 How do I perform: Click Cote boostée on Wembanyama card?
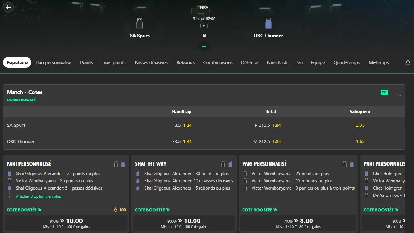[260, 210]
